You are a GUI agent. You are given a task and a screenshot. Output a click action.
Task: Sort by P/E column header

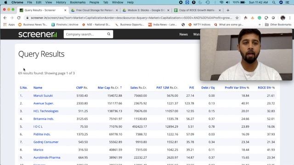click(192, 88)
